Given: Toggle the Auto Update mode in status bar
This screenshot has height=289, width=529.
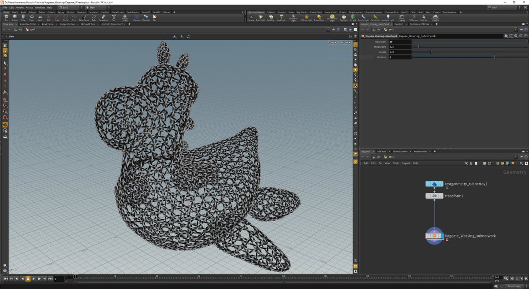Looking at the screenshot, I should point(514,286).
